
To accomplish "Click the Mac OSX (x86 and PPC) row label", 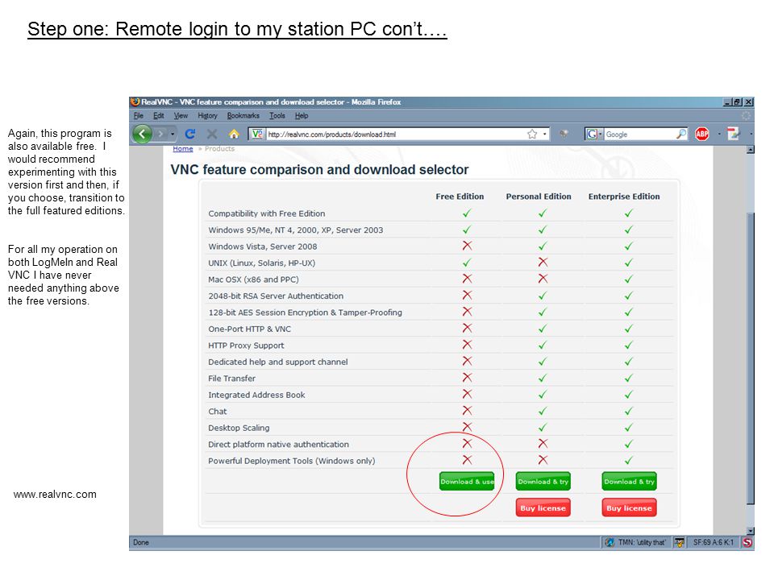I will [x=253, y=280].
